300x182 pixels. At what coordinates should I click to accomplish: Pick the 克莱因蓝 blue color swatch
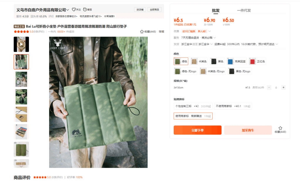click(236, 61)
